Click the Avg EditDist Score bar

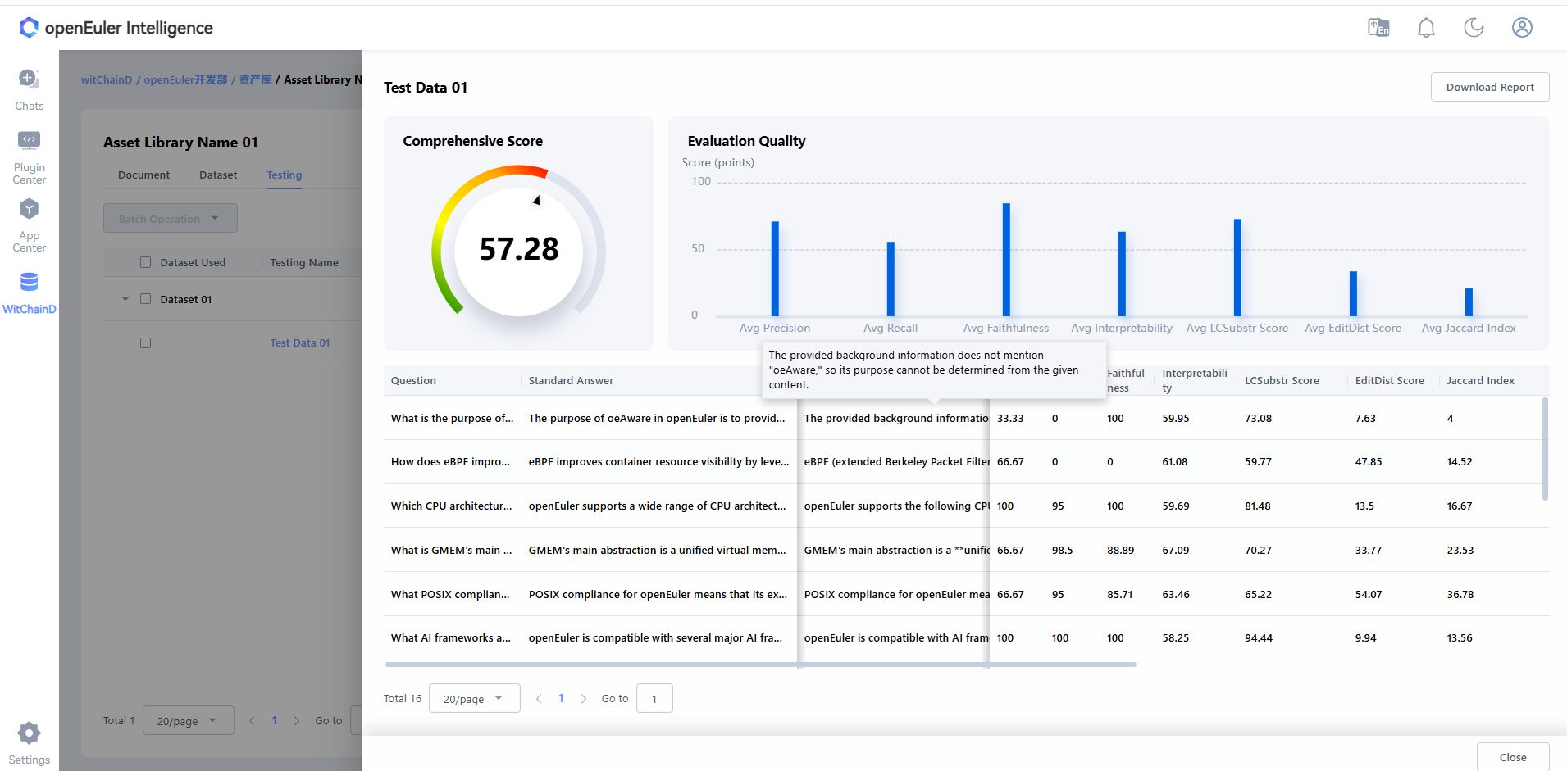(1353, 293)
